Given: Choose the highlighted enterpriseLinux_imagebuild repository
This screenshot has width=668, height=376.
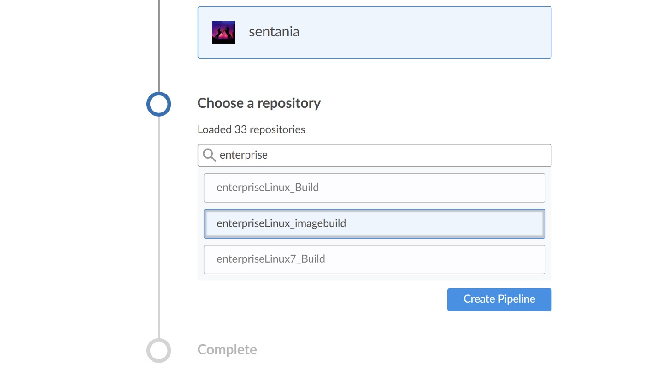Looking at the screenshot, I should tap(375, 223).
